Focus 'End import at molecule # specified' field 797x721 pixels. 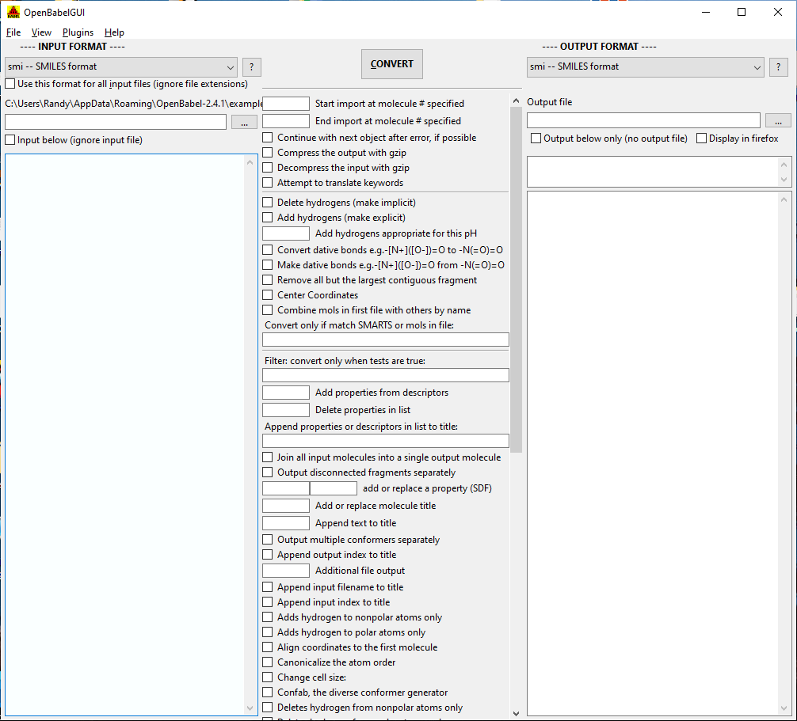coord(286,121)
